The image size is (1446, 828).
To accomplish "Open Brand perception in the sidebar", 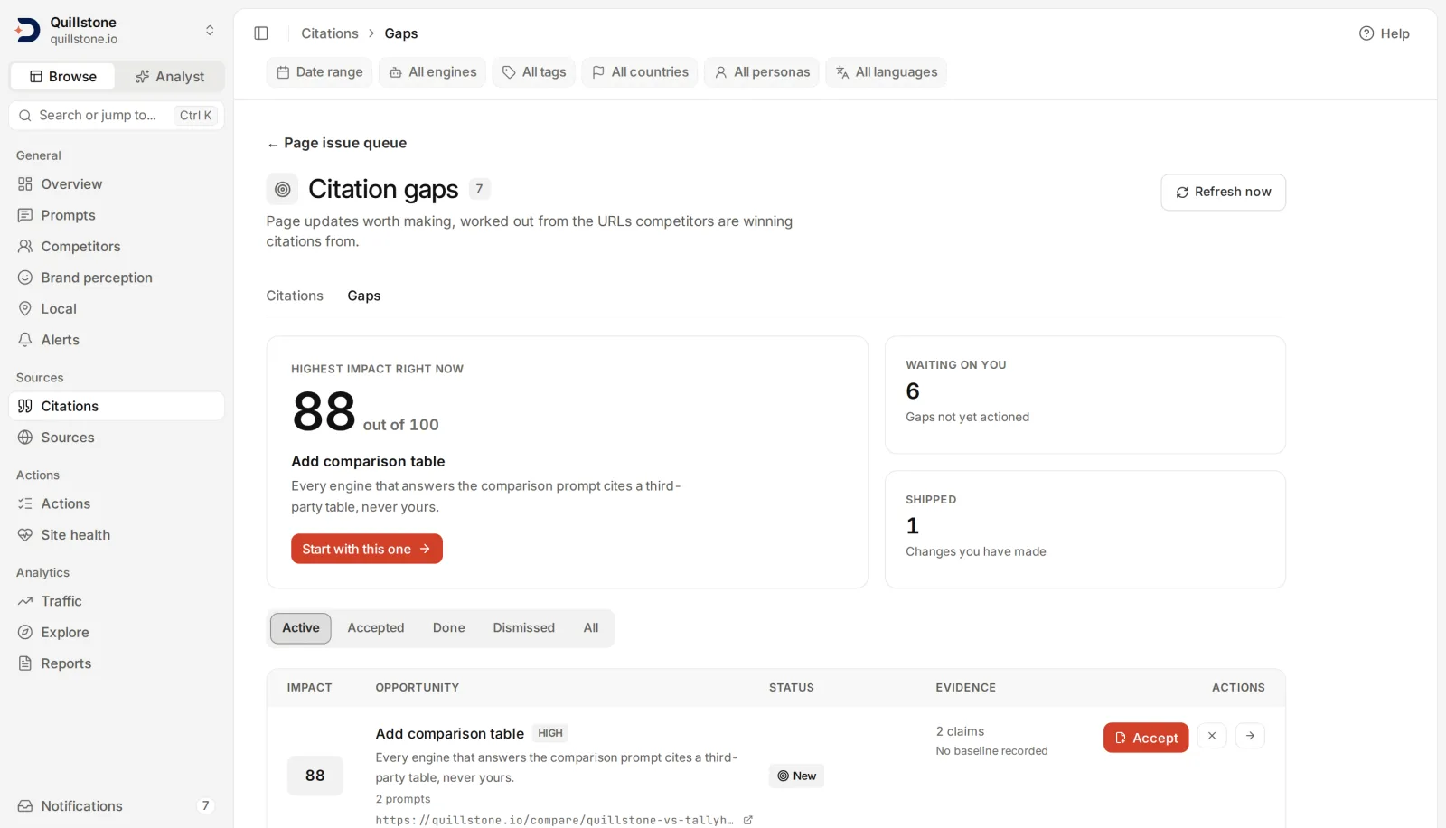I will tap(117, 278).
